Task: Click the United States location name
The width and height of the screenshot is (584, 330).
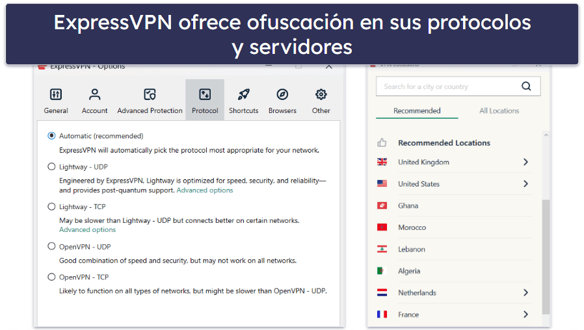Action: 419,184
